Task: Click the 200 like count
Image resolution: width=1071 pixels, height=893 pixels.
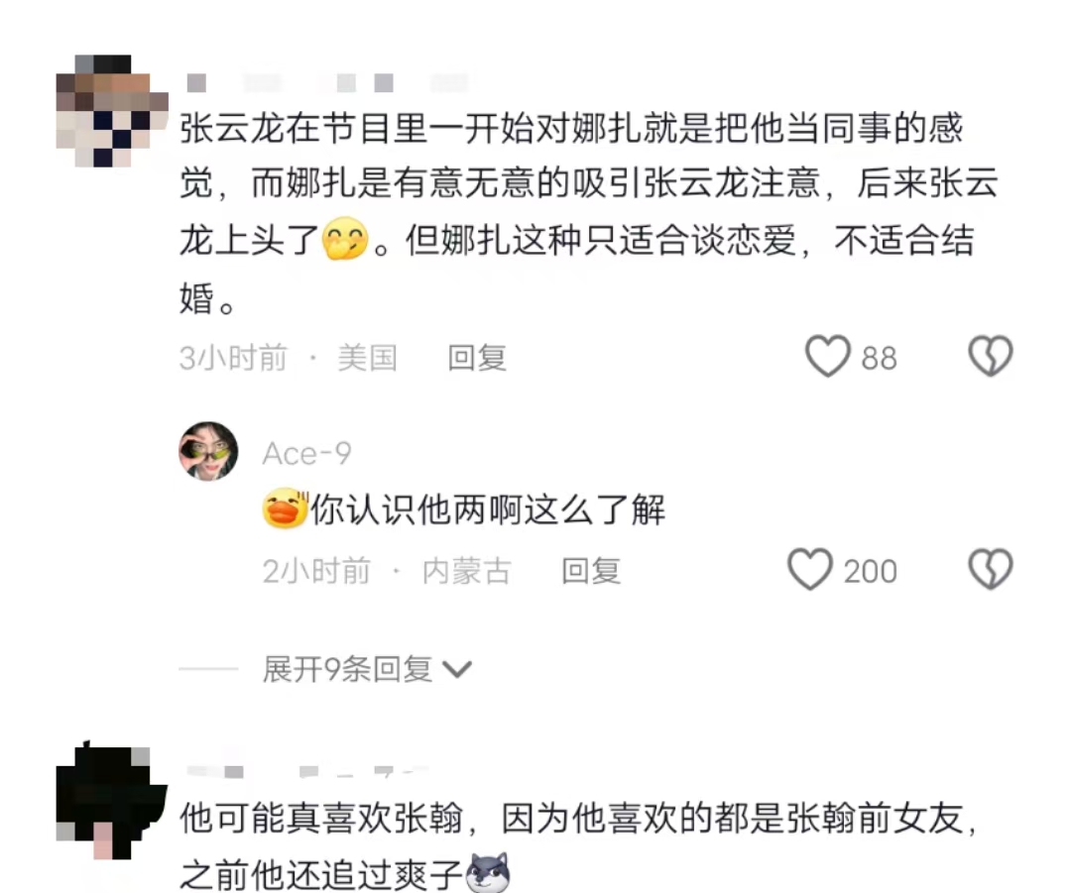Action: [x=870, y=572]
